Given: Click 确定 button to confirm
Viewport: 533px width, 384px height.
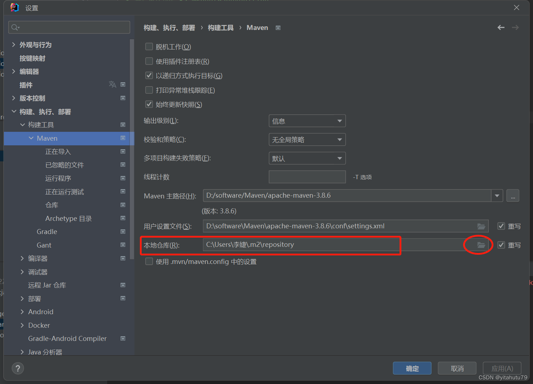Looking at the screenshot, I should coord(412,368).
